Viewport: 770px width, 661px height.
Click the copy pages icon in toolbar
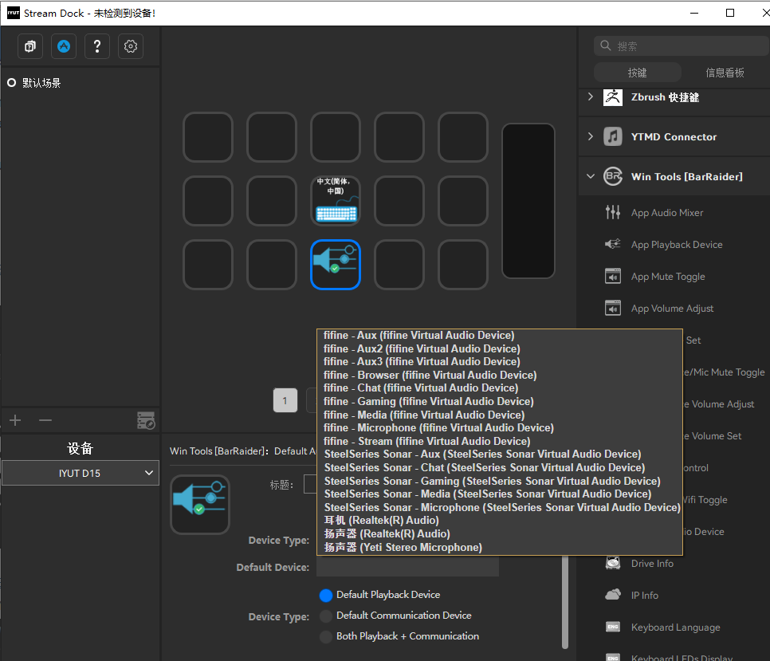pos(30,46)
